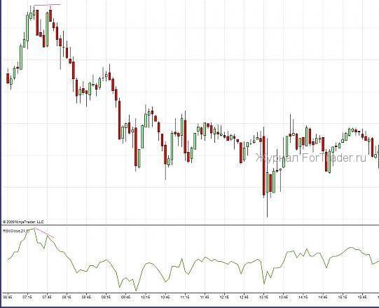This screenshot has width=379, height=308.
Task: Click the Журнал ForTrader.ru watermark
Action: point(311,158)
